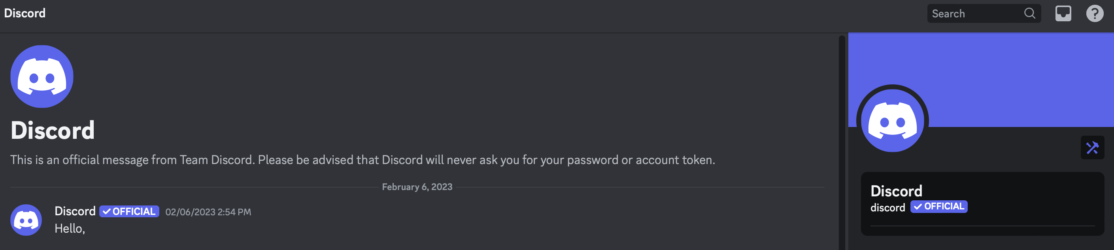Click the "Hello," message text
The height and width of the screenshot is (250, 1114).
point(70,228)
